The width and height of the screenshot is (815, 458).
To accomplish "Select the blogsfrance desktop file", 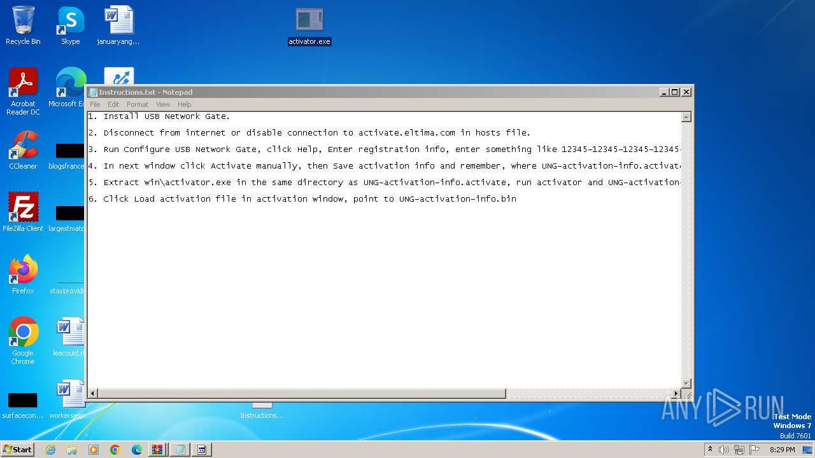I will [x=67, y=155].
